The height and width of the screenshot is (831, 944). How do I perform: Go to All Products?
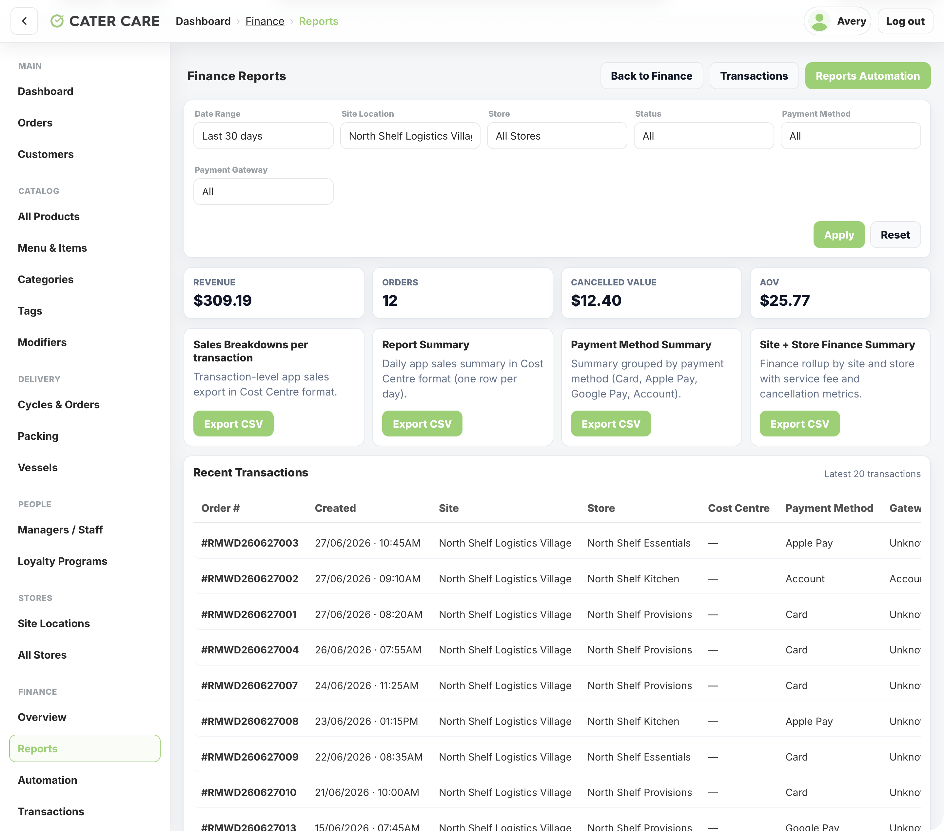49,217
